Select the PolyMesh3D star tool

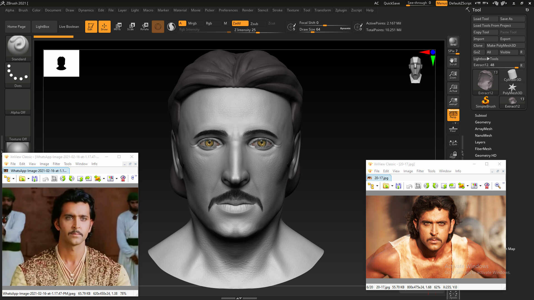click(x=512, y=89)
